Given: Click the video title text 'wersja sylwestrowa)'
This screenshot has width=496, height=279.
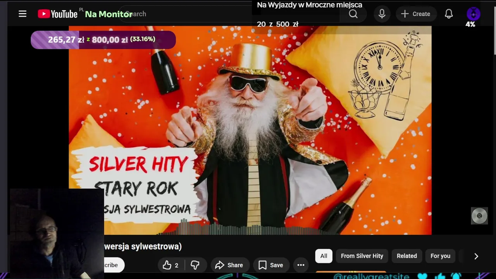Looking at the screenshot, I should (x=143, y=246).
